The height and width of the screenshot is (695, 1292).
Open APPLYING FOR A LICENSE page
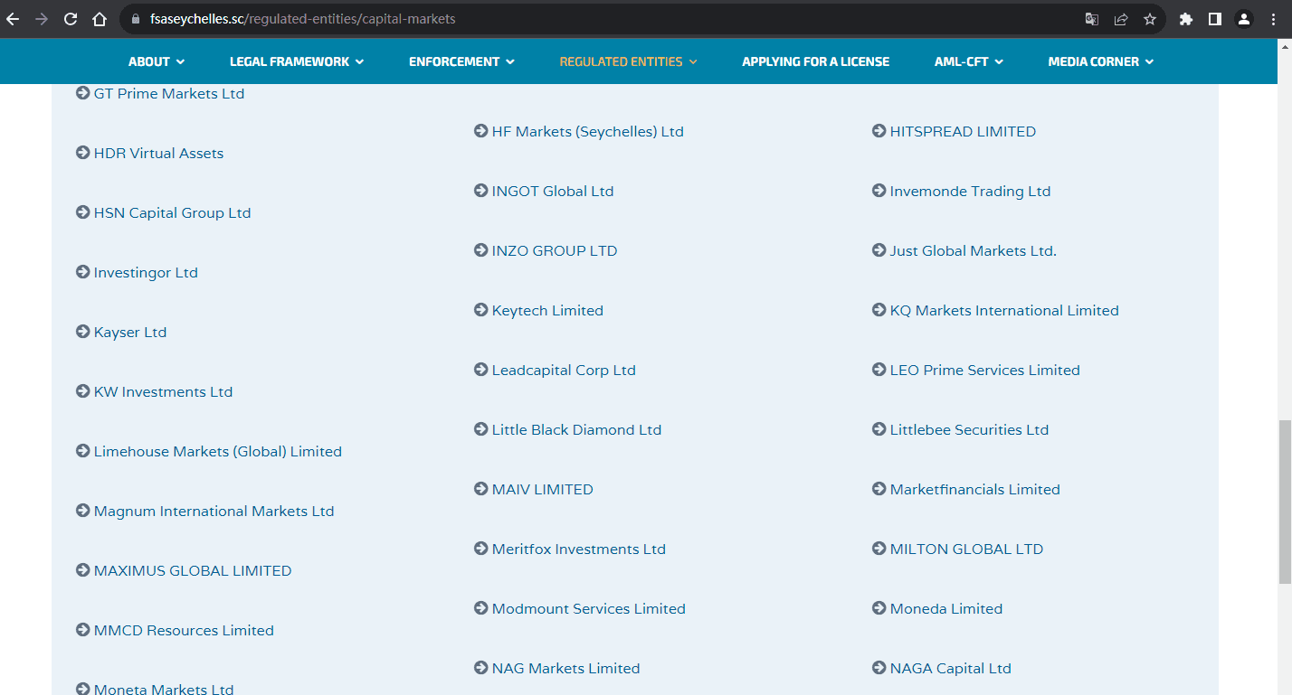[816, 61]
